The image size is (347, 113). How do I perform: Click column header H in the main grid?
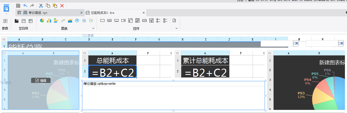pos(183,39)
